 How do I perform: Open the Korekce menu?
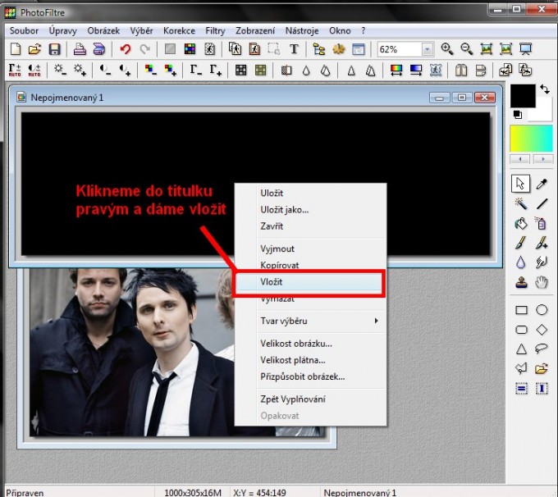179,31
